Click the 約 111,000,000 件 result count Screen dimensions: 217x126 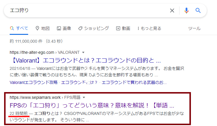pyautogui.click(x=26, y=41)
